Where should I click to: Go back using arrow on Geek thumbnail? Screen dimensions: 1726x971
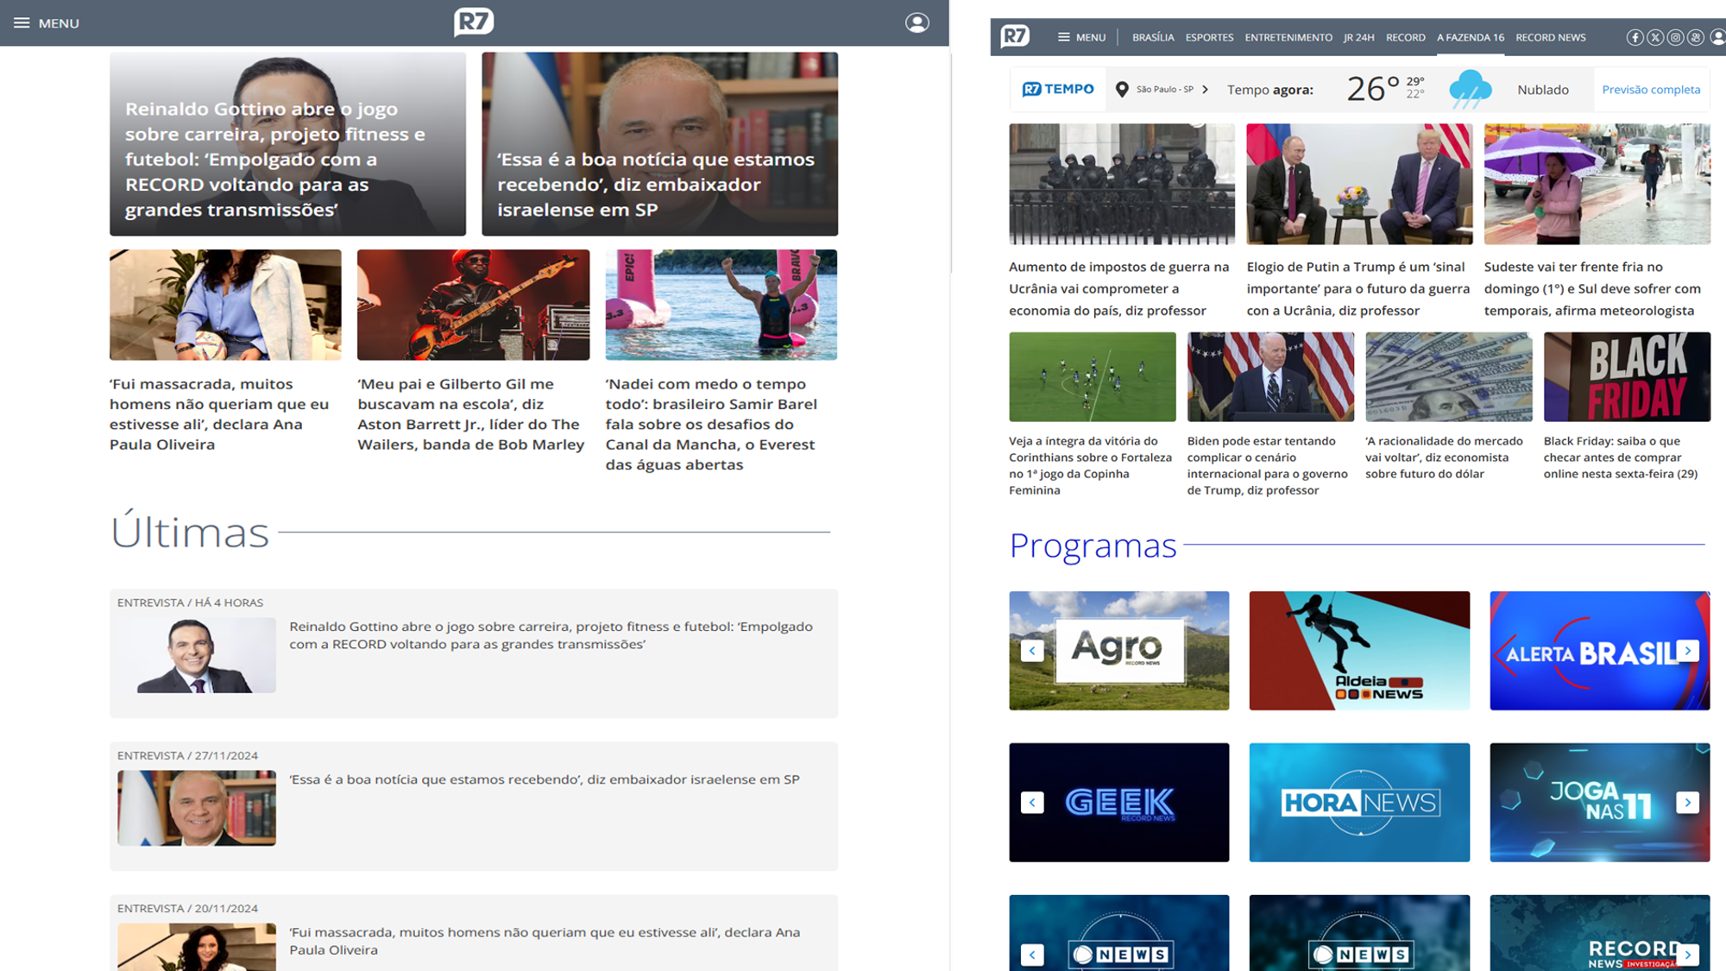point(1032,803)
